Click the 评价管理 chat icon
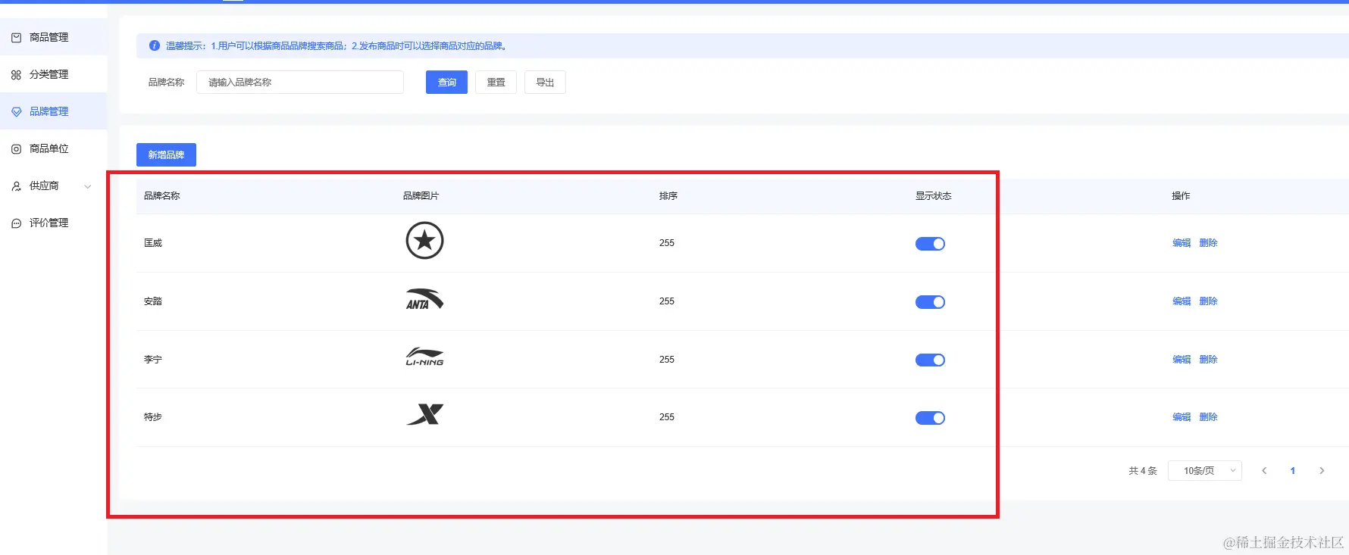This screenshot has height=555, width=1349. [16, 223]
